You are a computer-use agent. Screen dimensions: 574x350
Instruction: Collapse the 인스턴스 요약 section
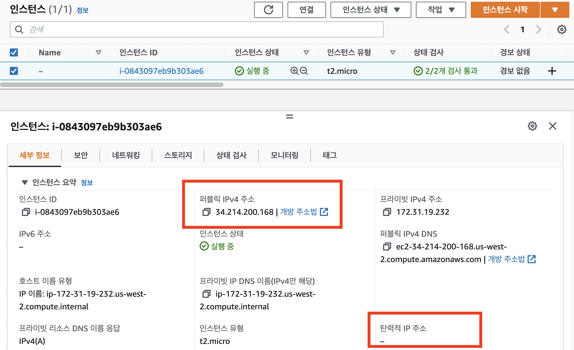[25, 182]
